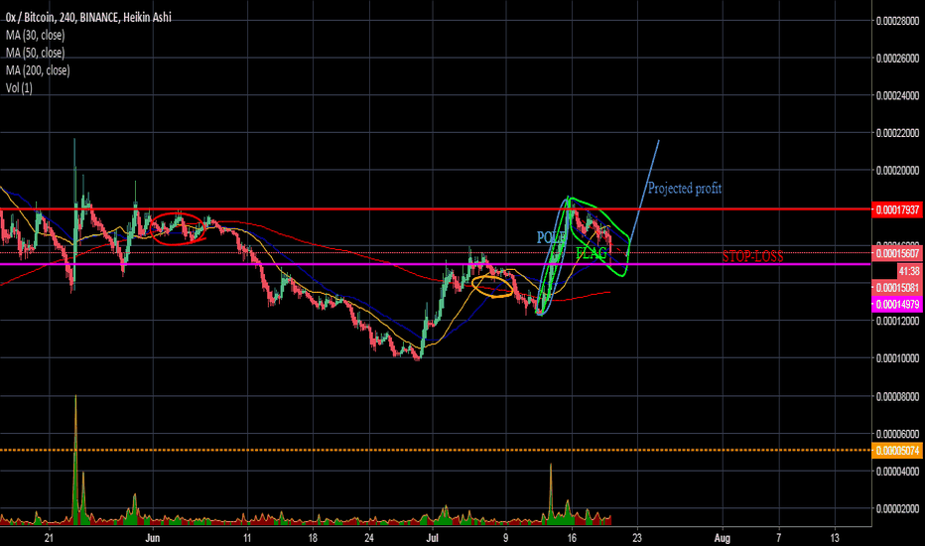The width and height of the screenshot is (925, 546).
Task: Select the Projected profit annotation text
Action: pyautogui.click(x=684, y=189)
